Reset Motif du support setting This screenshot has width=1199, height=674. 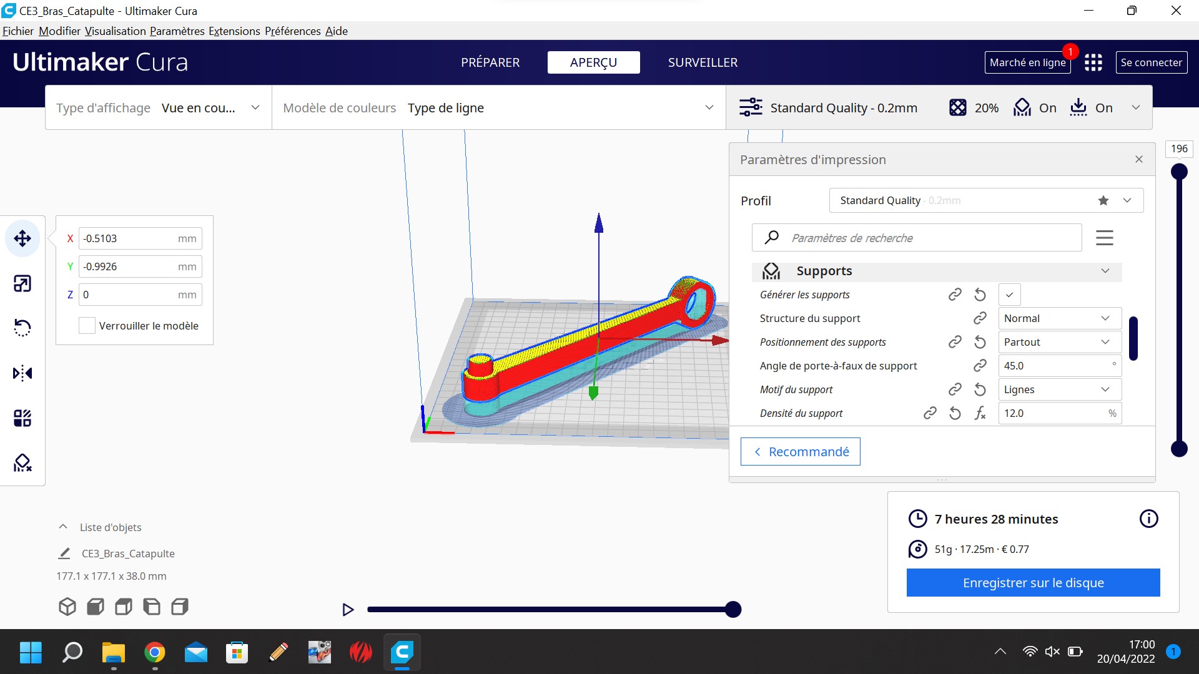(980, 389)
